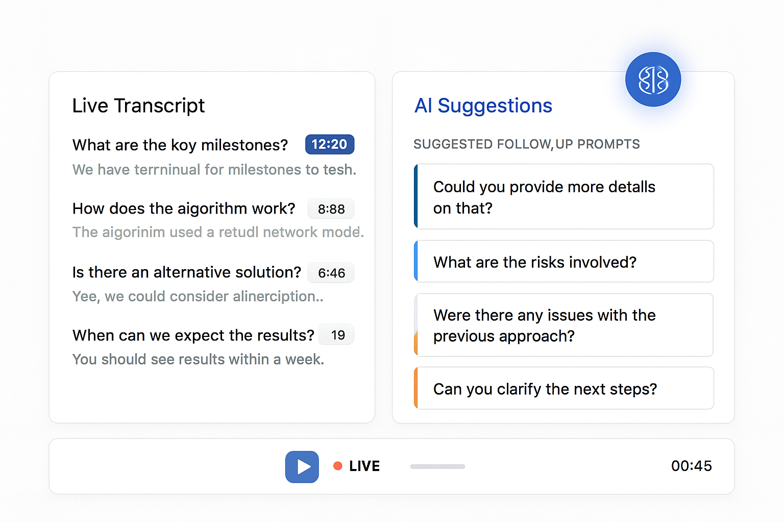
Task: Select 'Is there an alternative solution?' question
Action: tap(187, 272)
